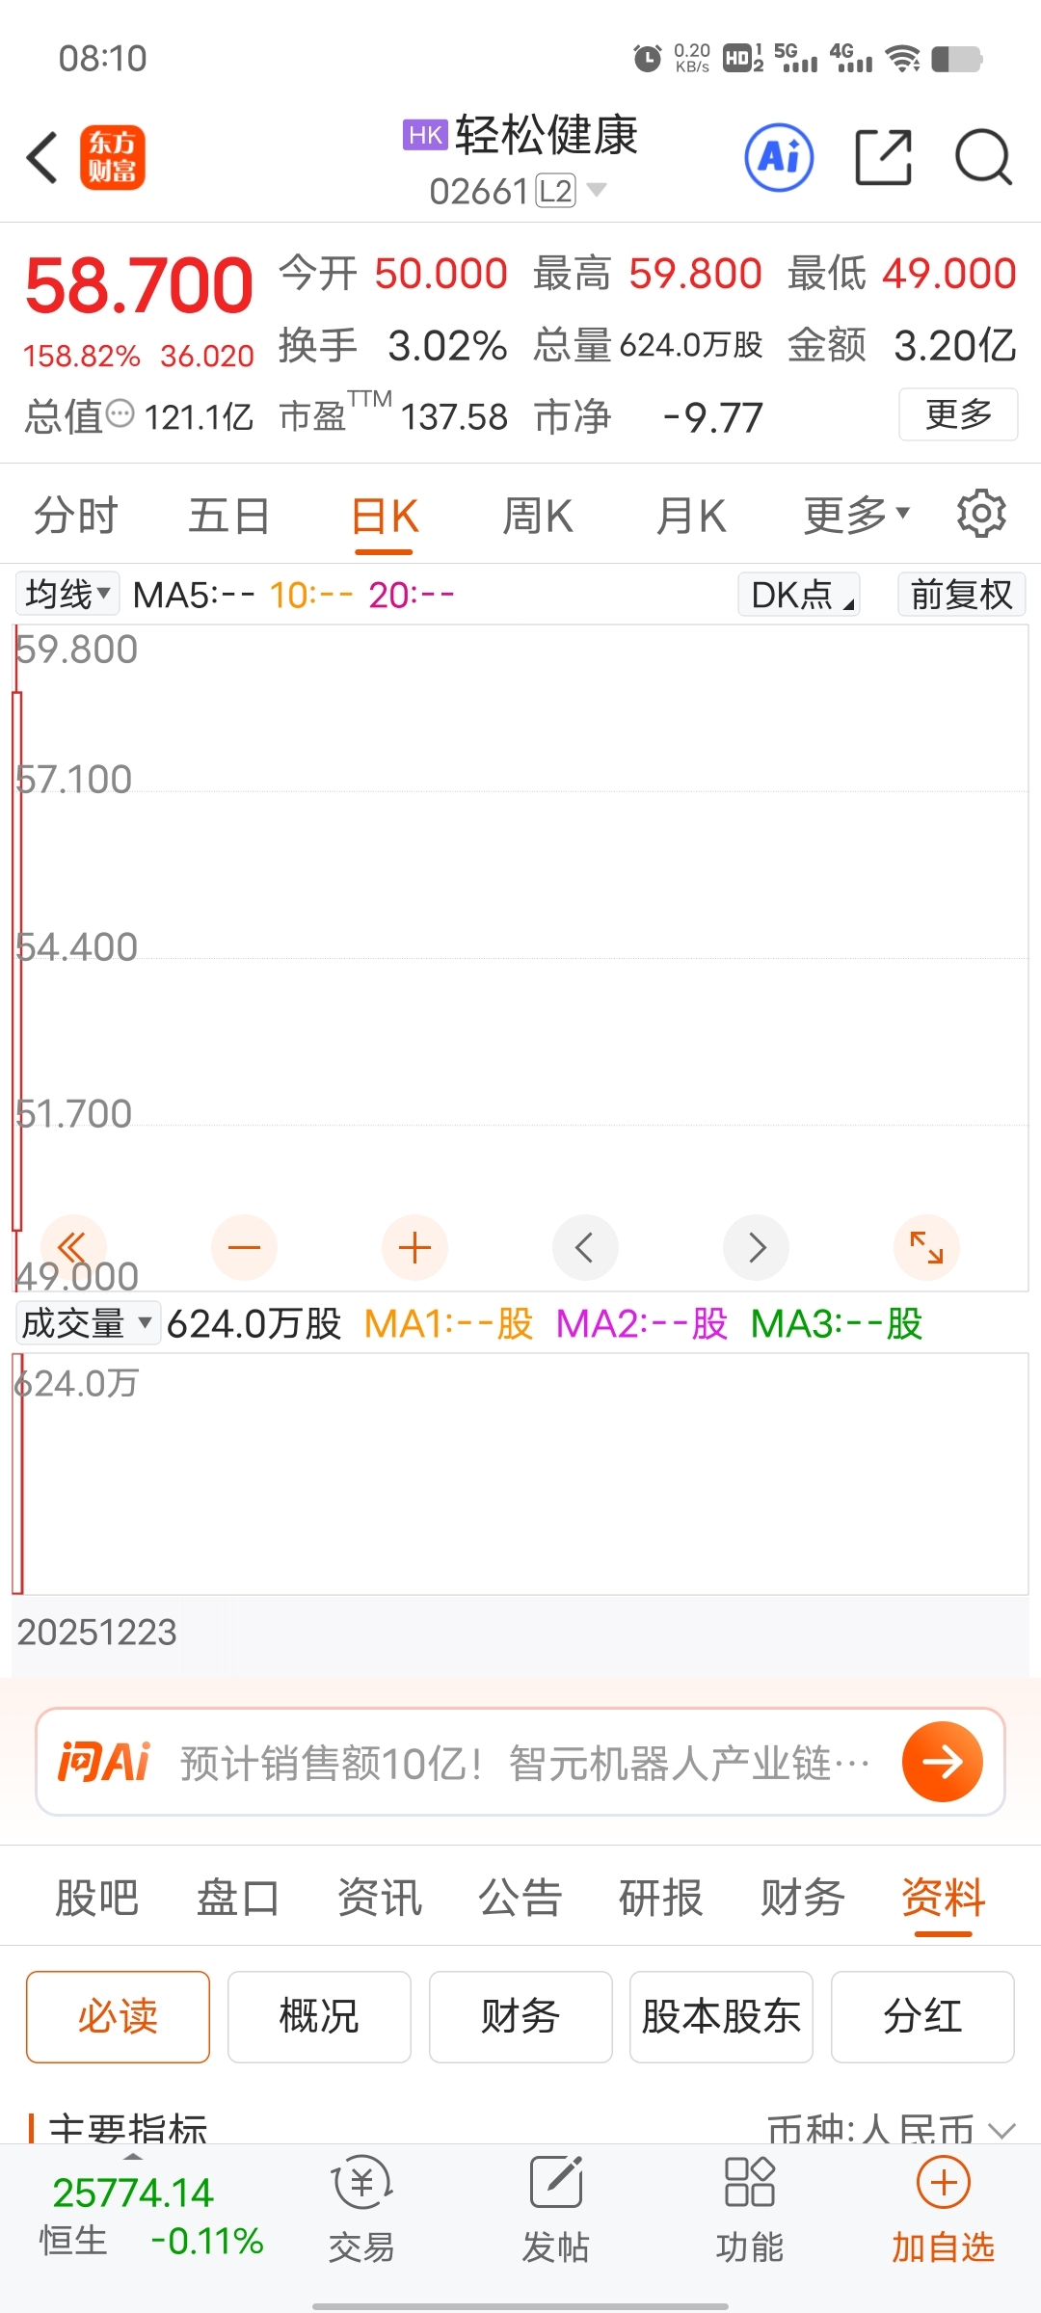Viewport: 1041px width, 2313px height.
Task: Tap the back arrow icon
Action: 42,157
